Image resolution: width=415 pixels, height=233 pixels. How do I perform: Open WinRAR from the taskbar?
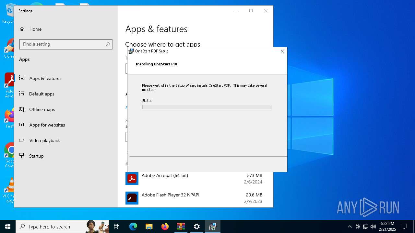(181, 227)
